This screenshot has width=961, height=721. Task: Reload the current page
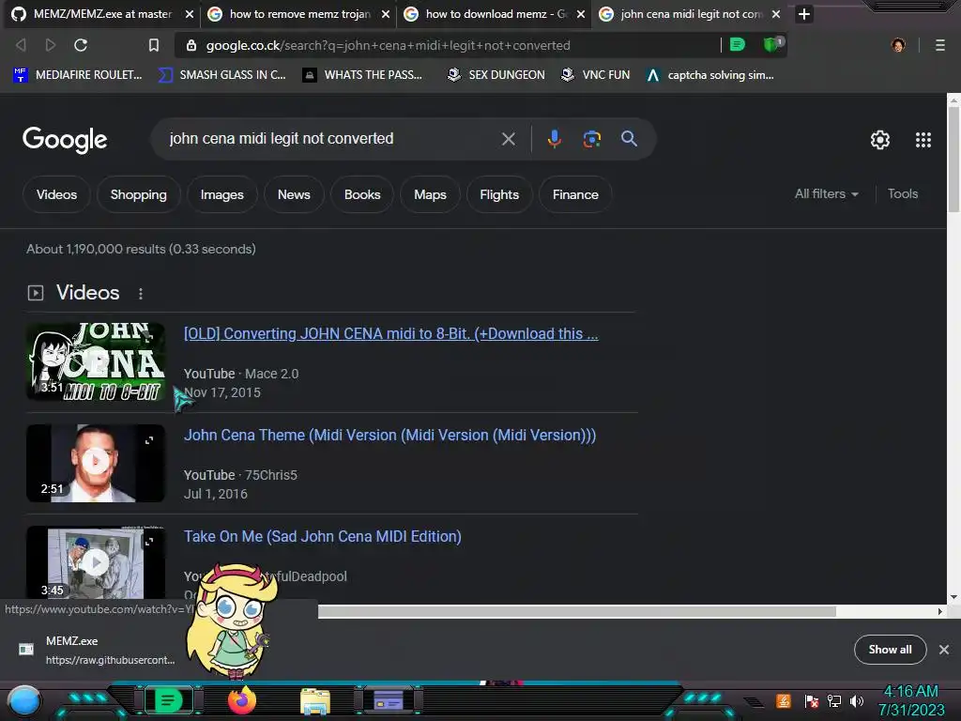81,45
